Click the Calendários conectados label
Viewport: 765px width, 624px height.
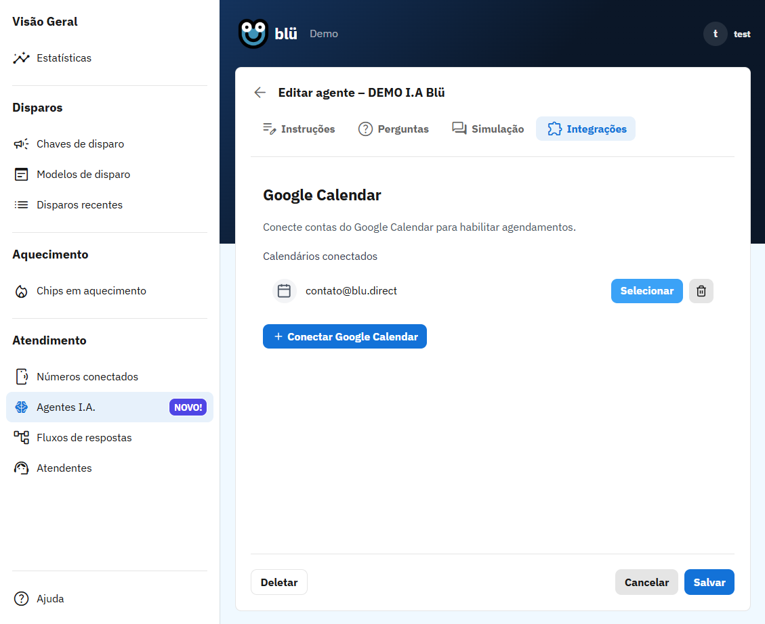click(320, 257)
